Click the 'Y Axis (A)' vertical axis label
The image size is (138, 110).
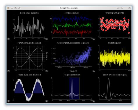pos(47,56)
